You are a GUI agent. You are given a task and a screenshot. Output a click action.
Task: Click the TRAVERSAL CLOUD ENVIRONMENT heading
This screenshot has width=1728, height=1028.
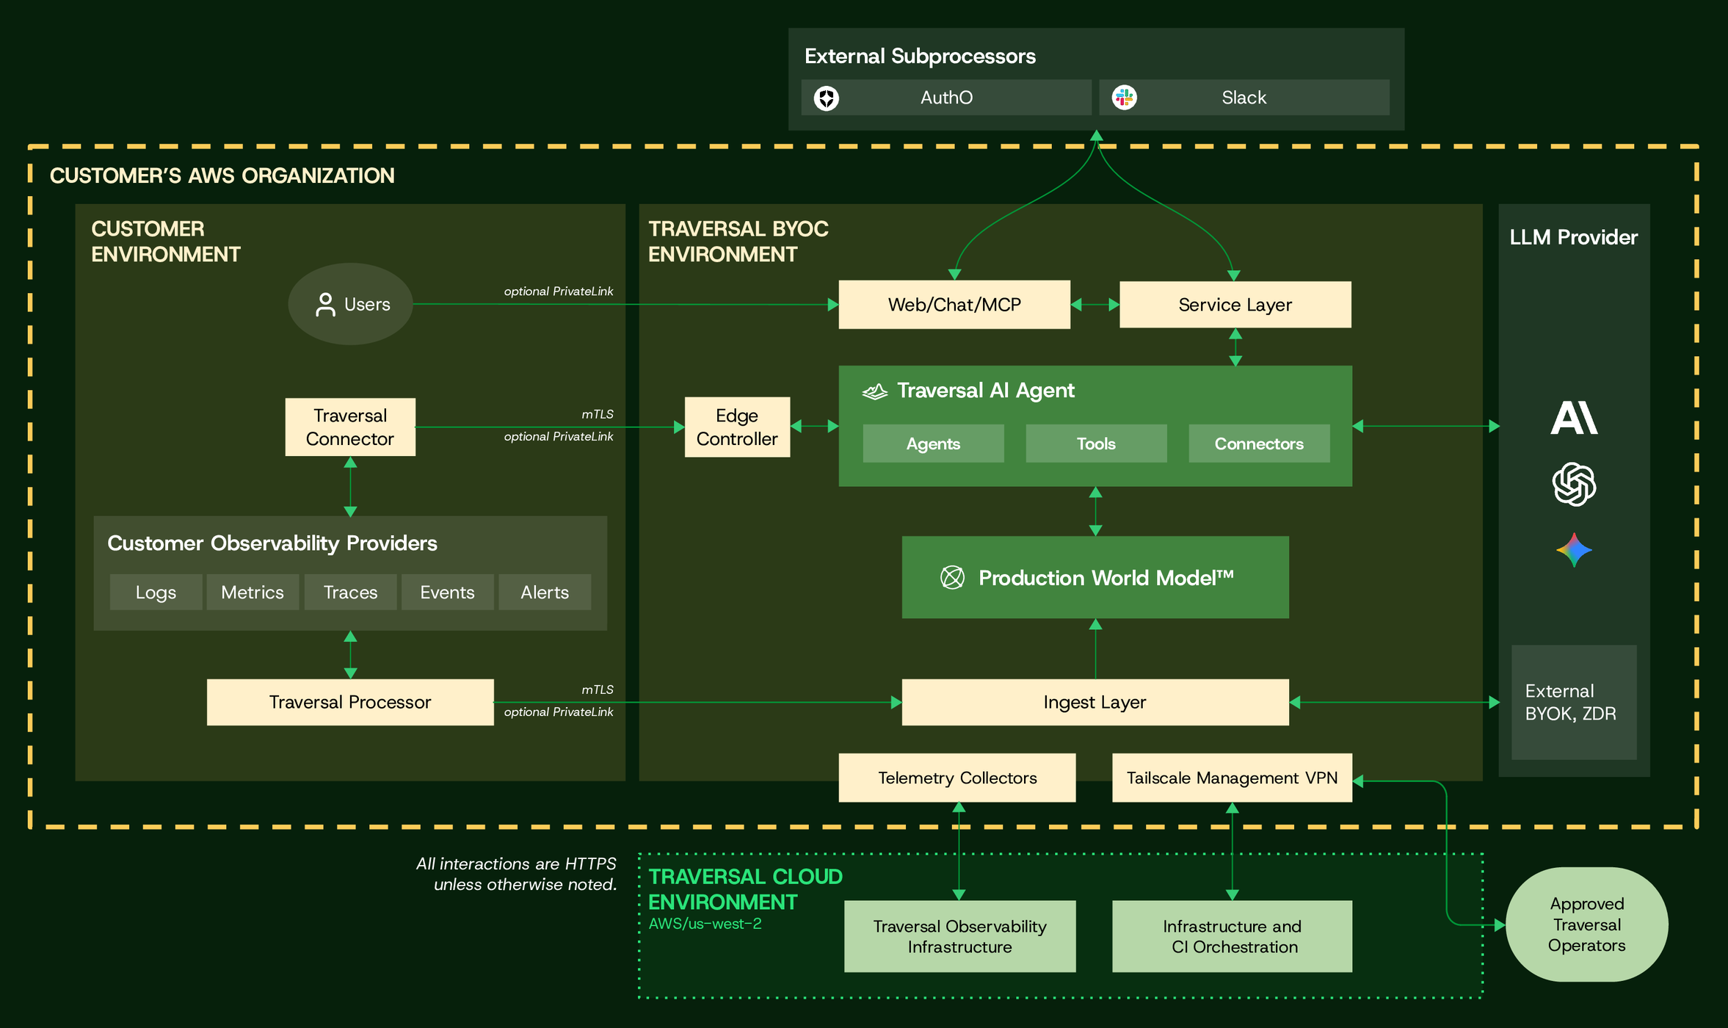[745, 889]
